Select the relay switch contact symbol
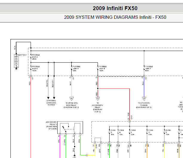This screenshot has width=183, height=158. click(64, 129)
